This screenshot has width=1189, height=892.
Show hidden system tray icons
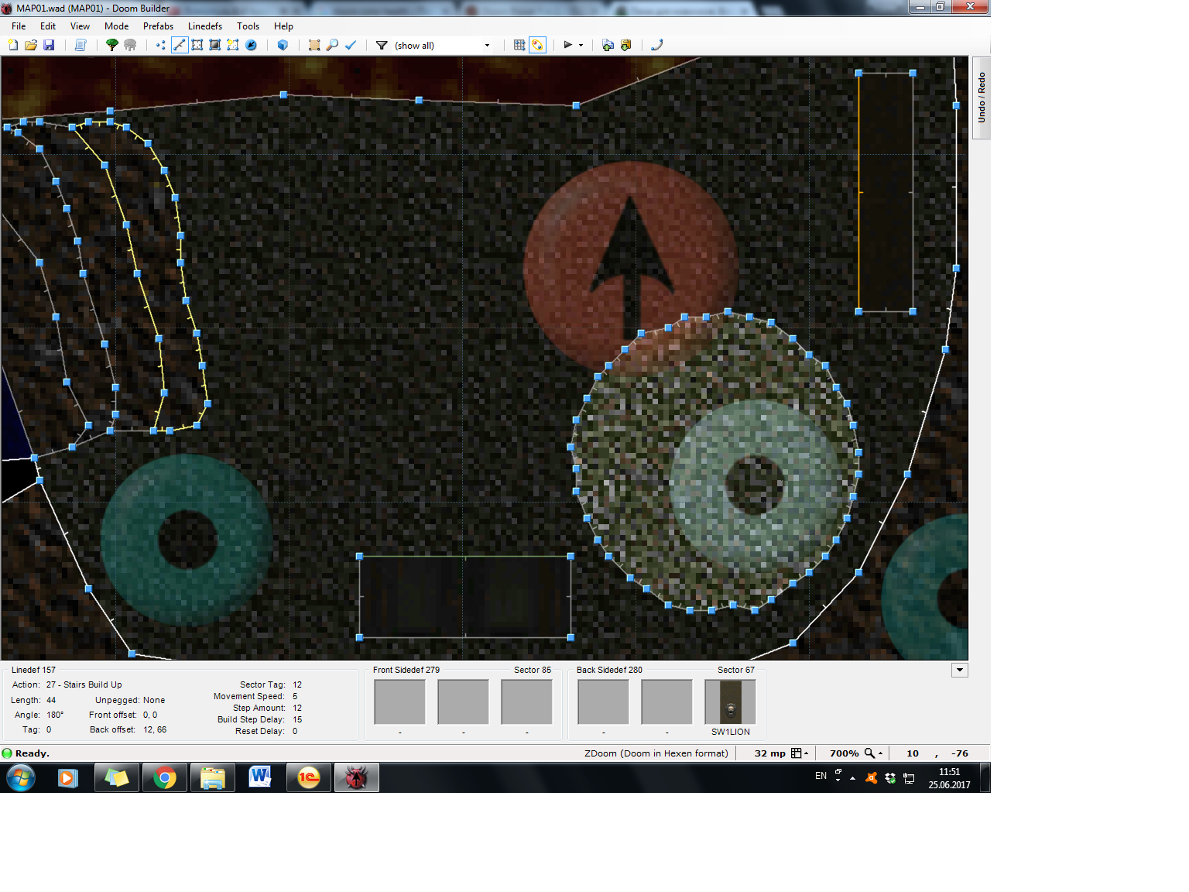[852, 778]
